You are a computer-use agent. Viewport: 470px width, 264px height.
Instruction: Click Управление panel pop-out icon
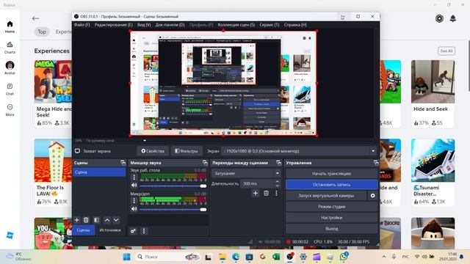pos(376,163)
